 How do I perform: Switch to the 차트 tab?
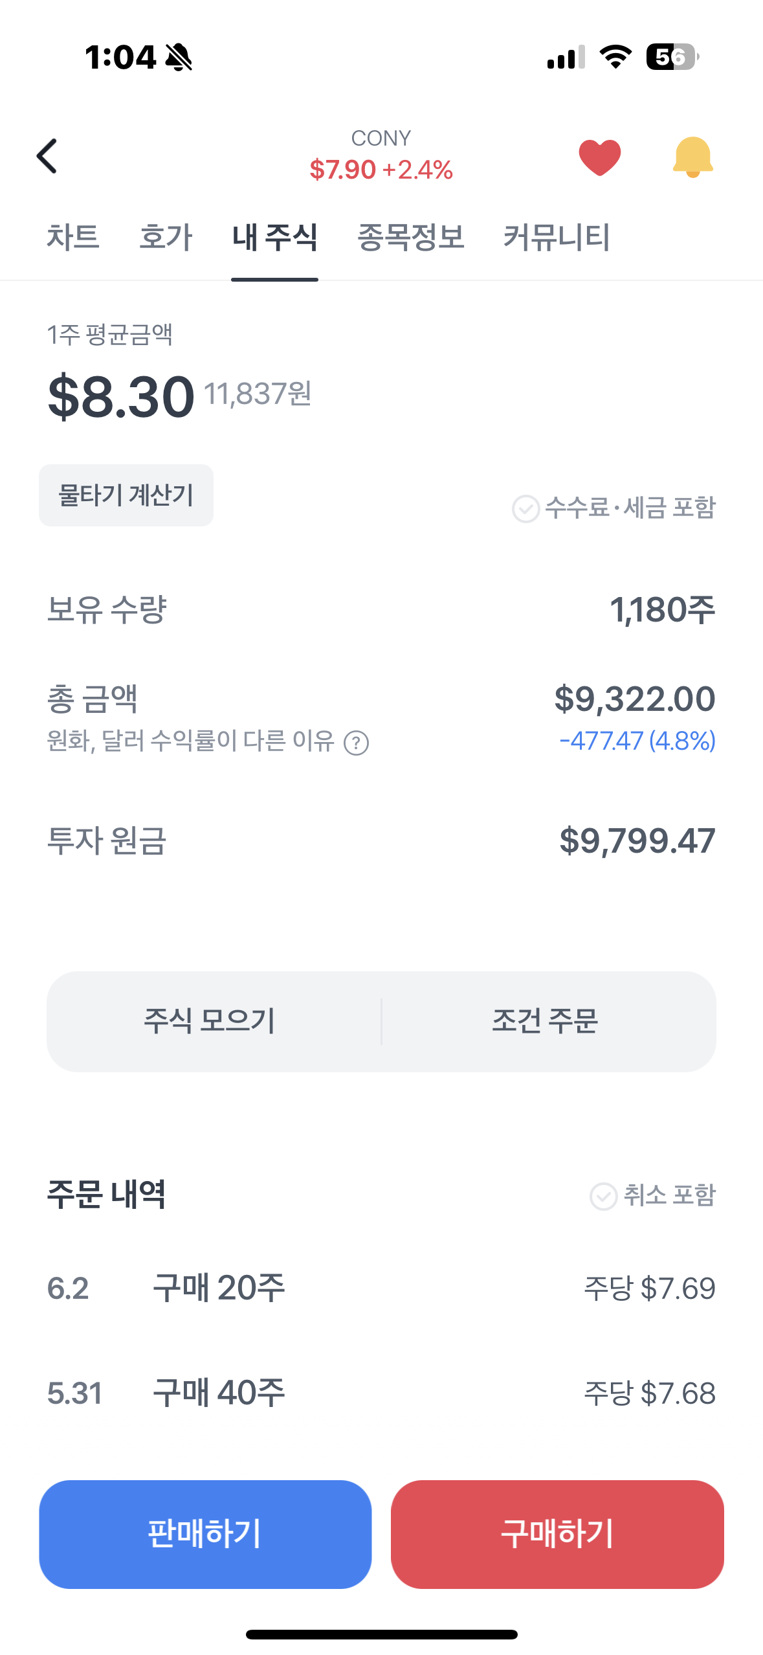coord(72,237)
